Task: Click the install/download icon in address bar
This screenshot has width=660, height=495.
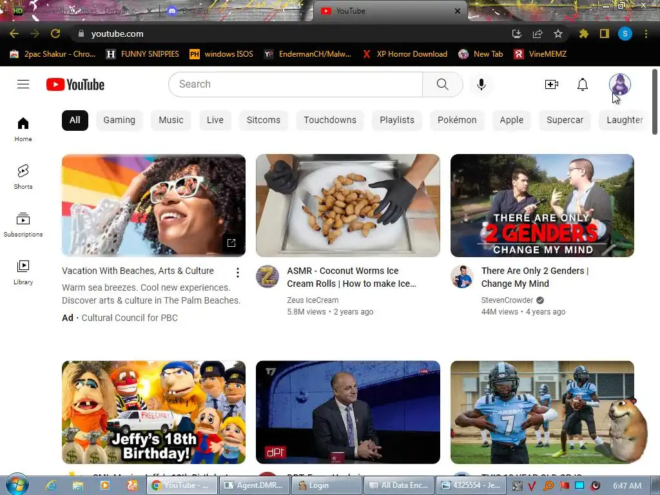Action: tap(517, 34)
